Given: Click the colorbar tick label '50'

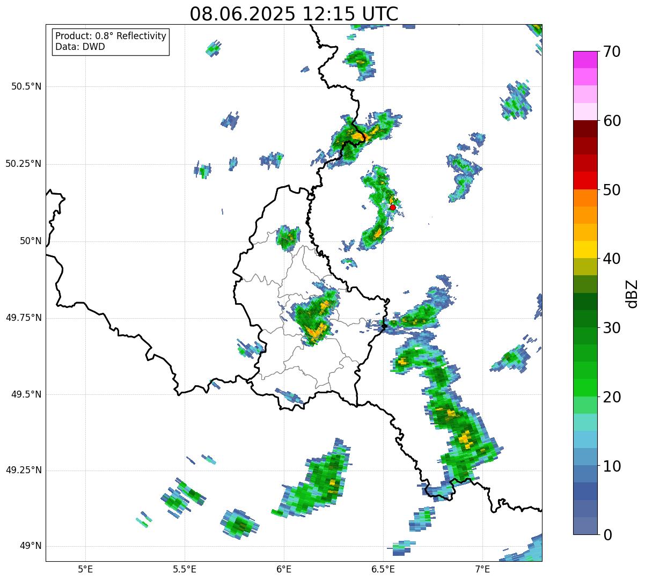Looking at the screenshot, I should [x=612, y=190].
